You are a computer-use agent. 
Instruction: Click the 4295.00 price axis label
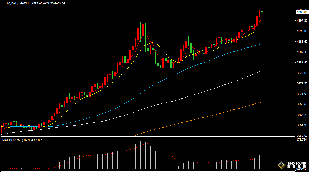301,31
